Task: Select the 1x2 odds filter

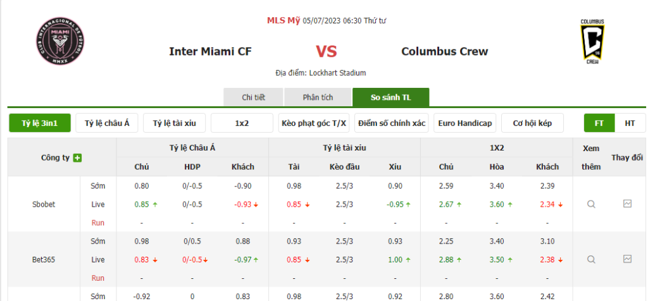Action: [x=242, y=123]
